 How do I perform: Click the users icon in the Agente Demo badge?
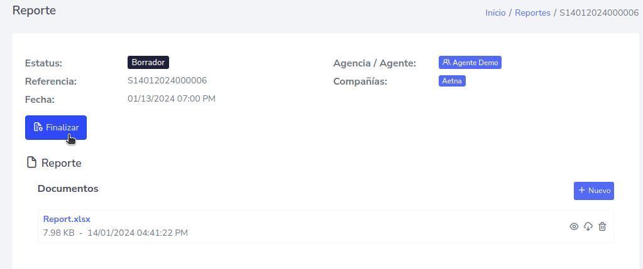click(446, 63)
